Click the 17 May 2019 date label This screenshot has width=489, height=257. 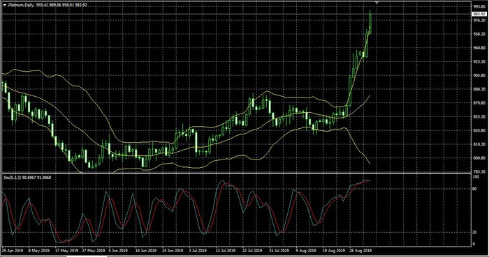67,250
